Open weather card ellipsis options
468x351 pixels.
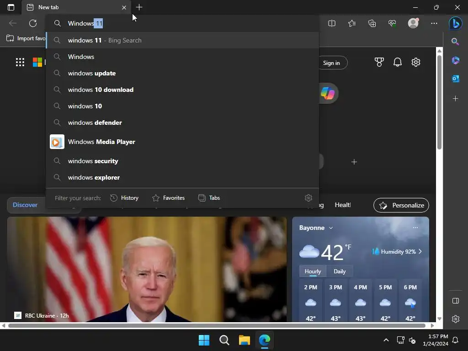(415, 228)
